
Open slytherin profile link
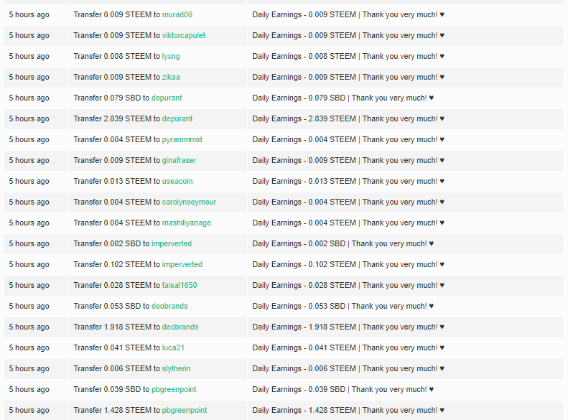pyautogui.click(x=176, y=368)
